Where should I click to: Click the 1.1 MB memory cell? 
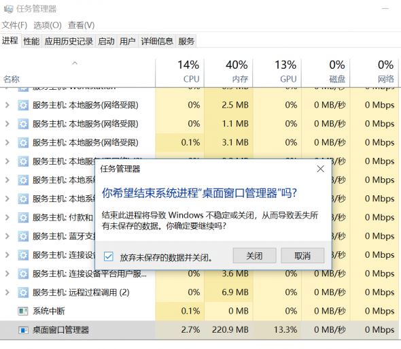228,124
